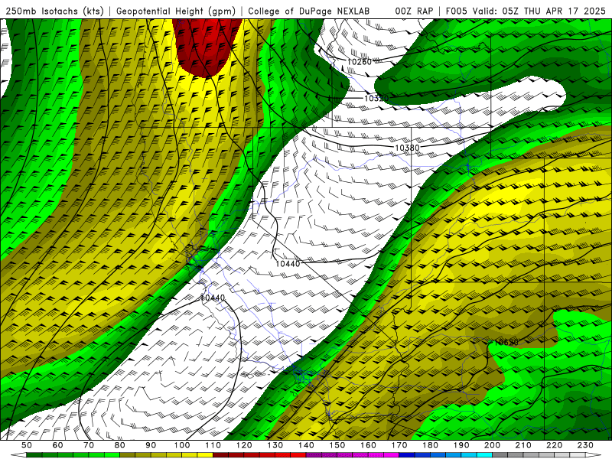The width and height of the screenshot is (612, 459).
Task: Click the legend value 210
Action: pyautogui.click(x=523, y=445)
